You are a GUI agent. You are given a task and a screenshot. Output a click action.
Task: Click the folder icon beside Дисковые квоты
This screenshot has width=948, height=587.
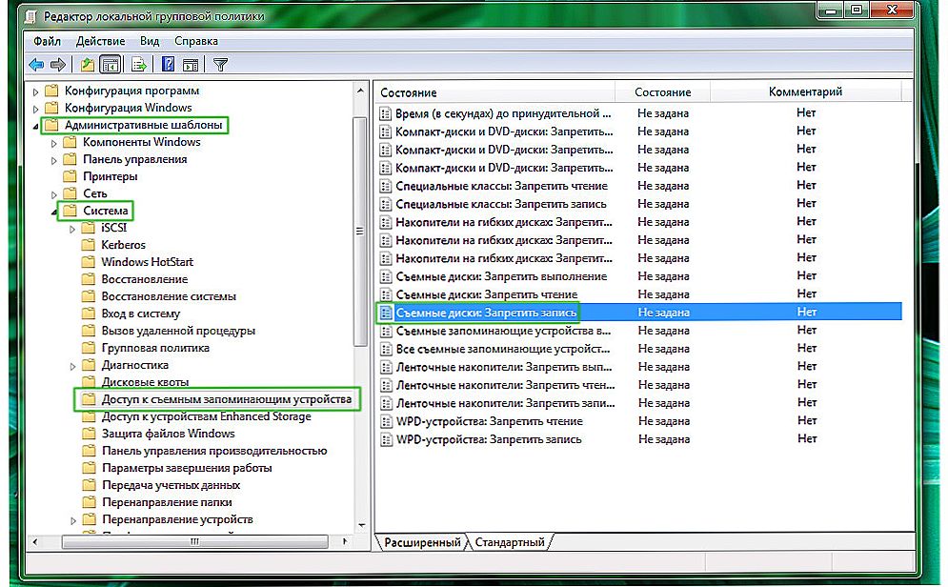tap(89, 381)
